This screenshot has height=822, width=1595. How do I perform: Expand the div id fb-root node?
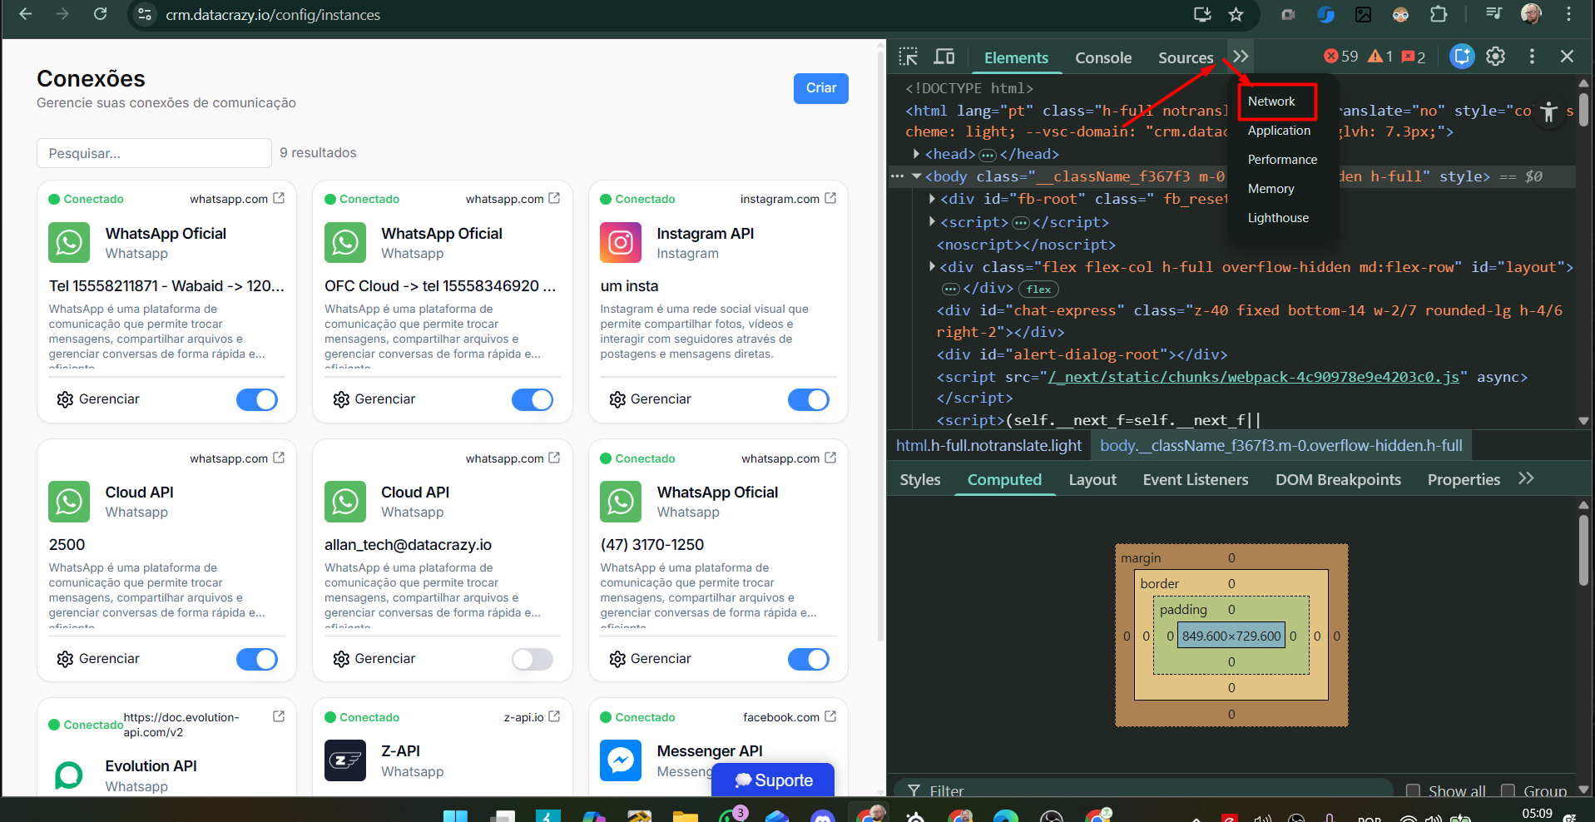click(x=932, y=199)
